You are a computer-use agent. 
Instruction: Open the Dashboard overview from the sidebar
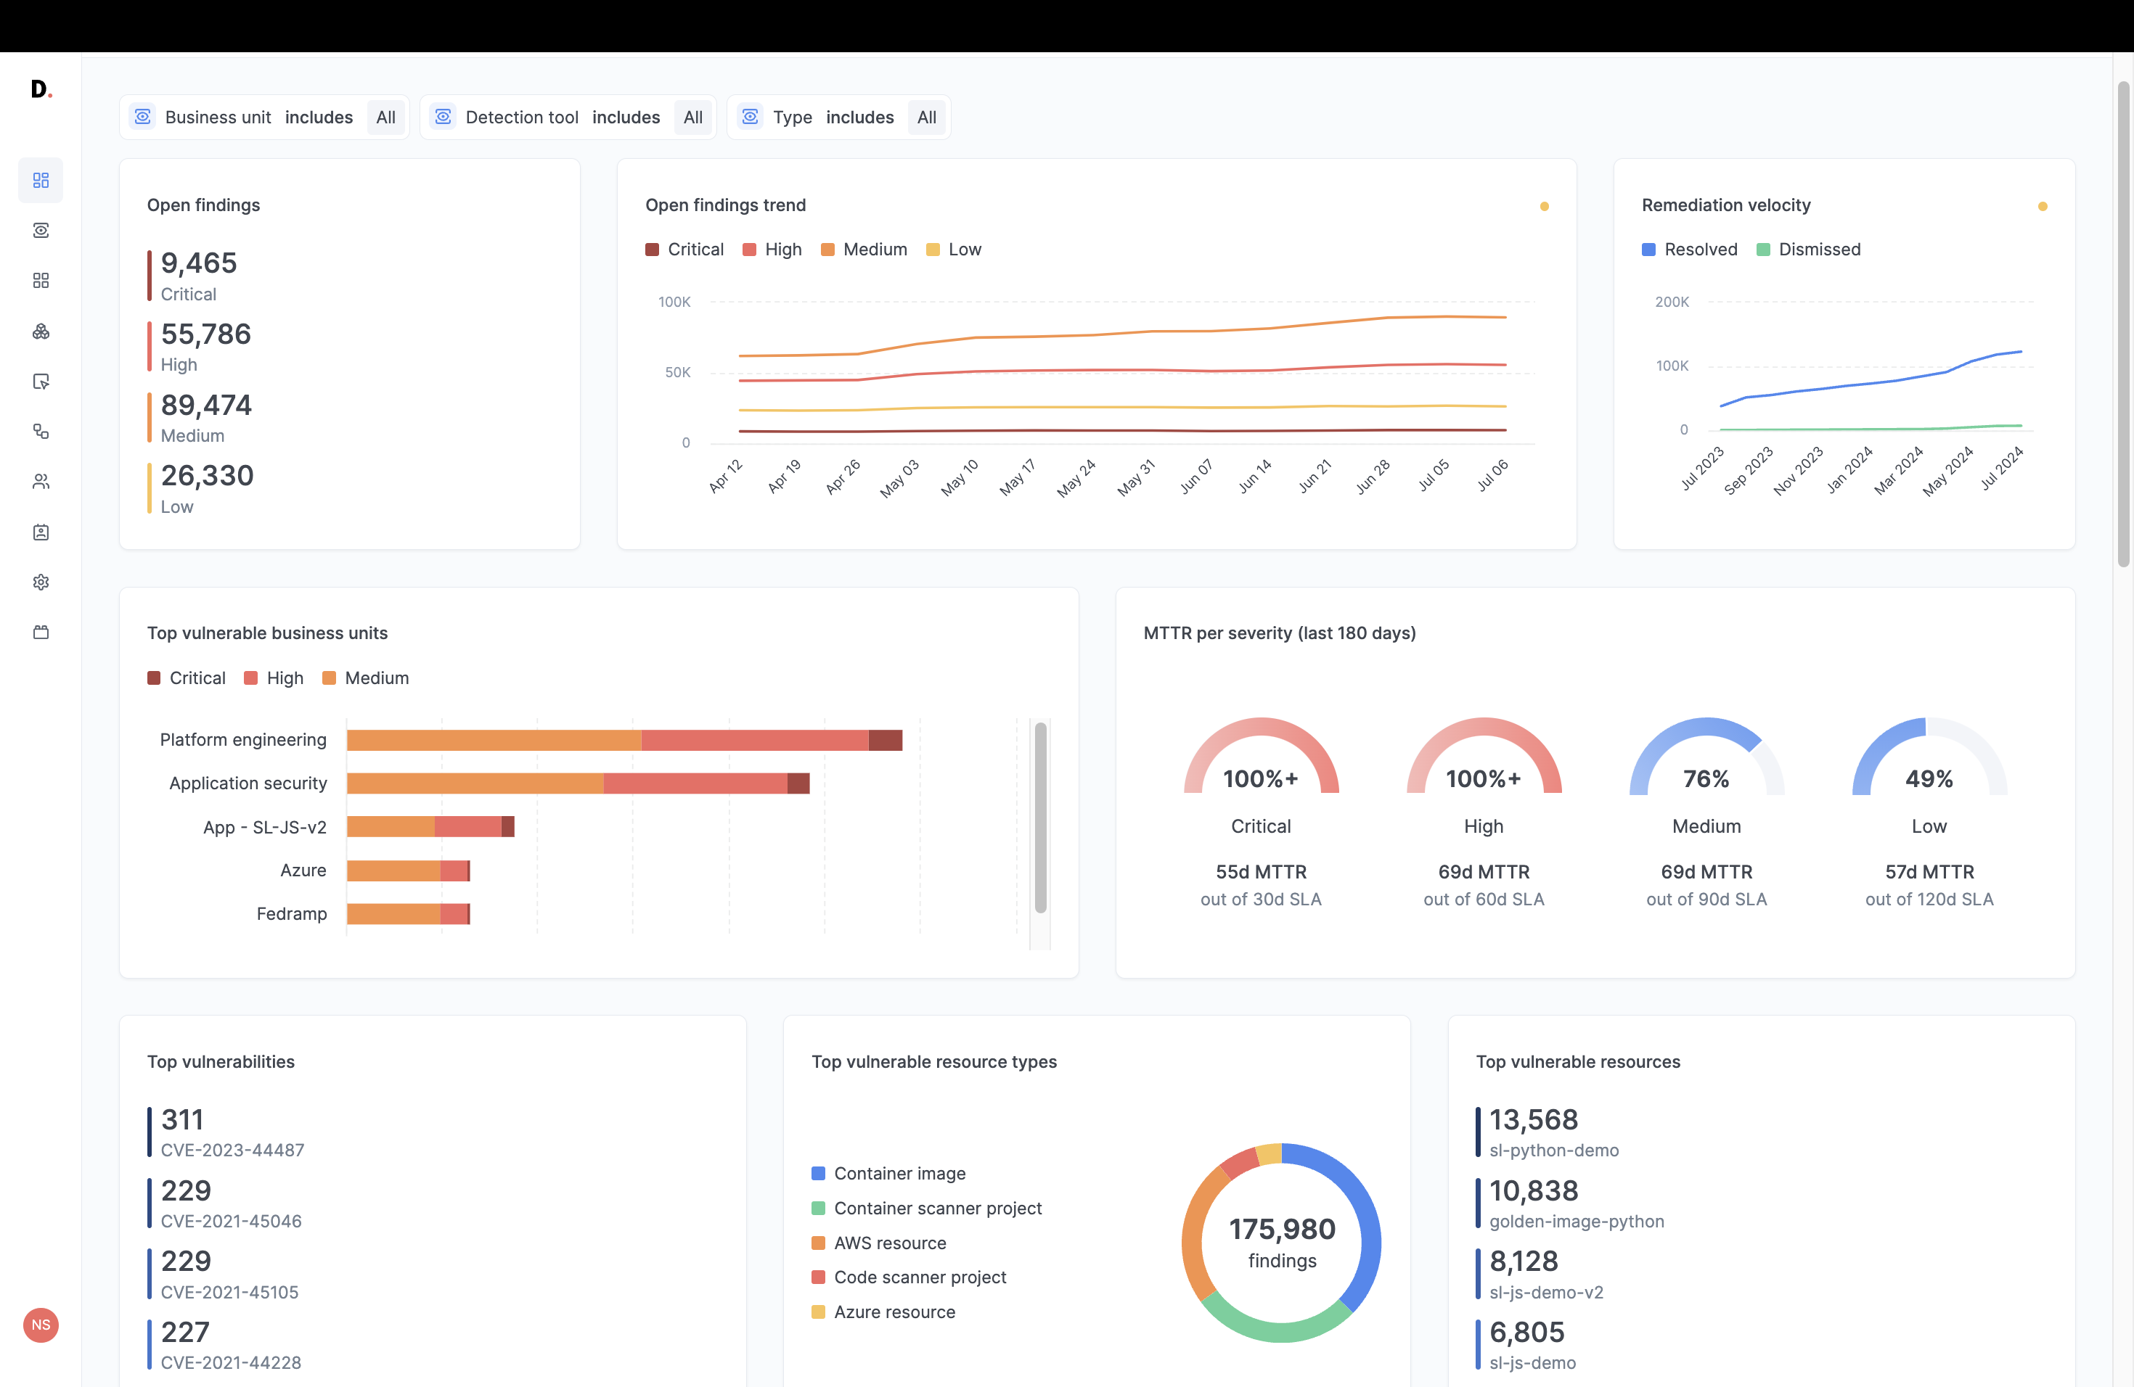point(41,179)
